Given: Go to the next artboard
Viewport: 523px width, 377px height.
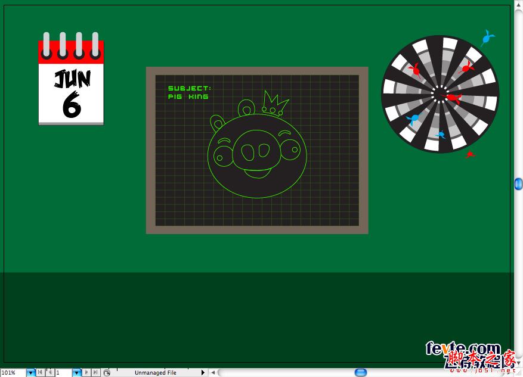Looking at the screenshot, I should coord(86,372).
